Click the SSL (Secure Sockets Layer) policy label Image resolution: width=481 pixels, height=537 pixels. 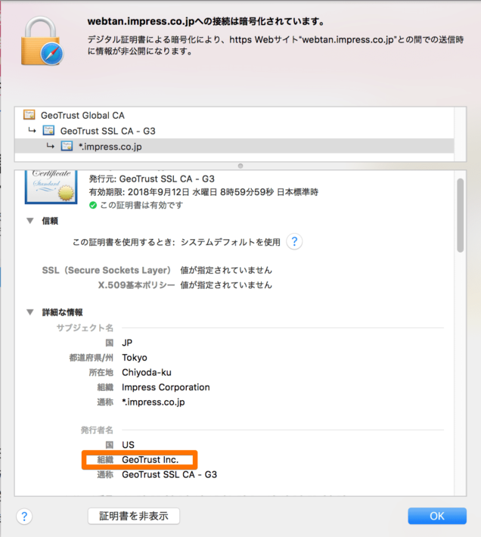(x=107, y=270)
